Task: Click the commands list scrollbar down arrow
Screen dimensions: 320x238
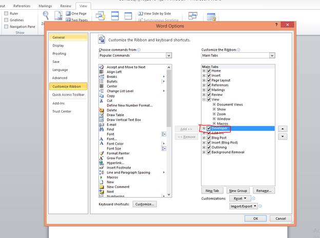Action: coord(169,194)
